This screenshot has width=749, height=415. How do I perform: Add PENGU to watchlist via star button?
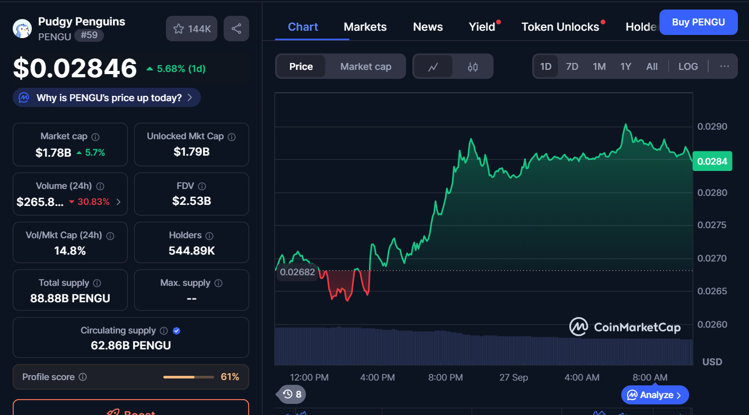[x=192, y=29]
